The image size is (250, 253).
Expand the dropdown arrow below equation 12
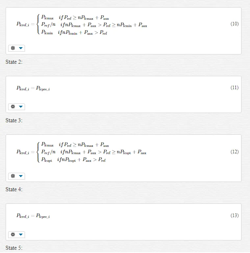click(21, 176)
